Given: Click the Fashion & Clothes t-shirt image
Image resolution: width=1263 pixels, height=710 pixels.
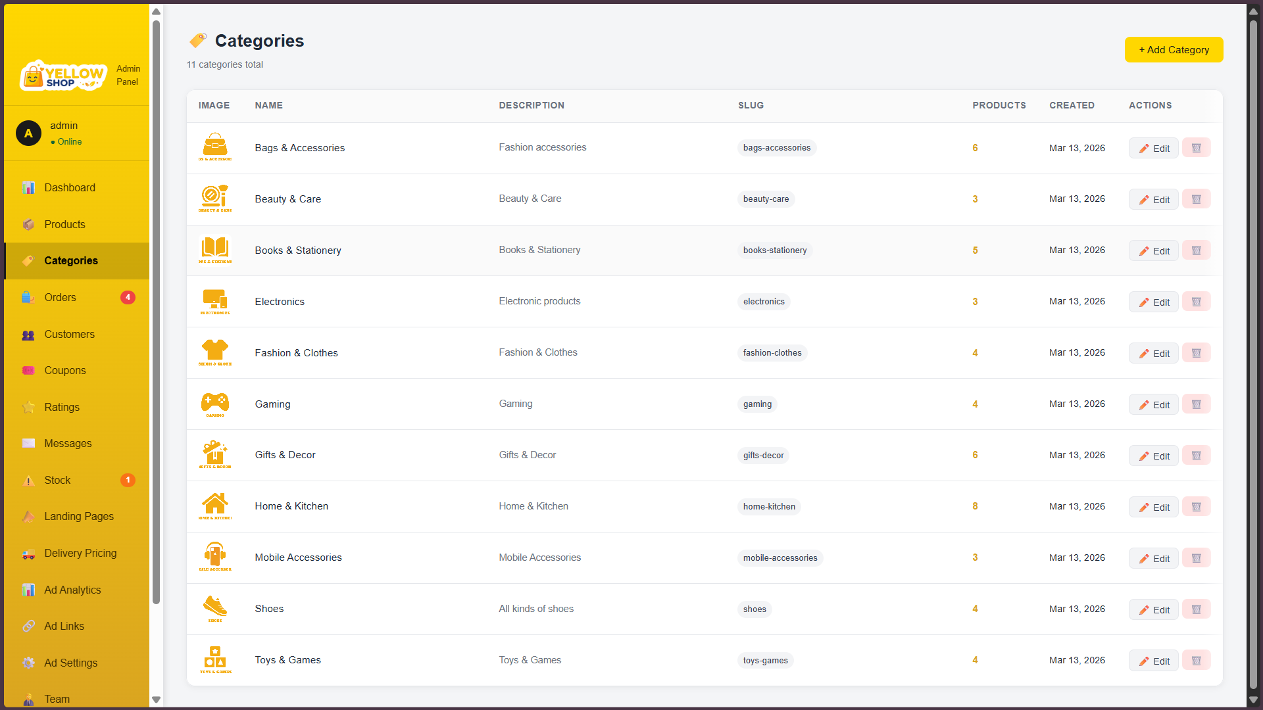Looking at the screenshot, I should pos(215,352).
